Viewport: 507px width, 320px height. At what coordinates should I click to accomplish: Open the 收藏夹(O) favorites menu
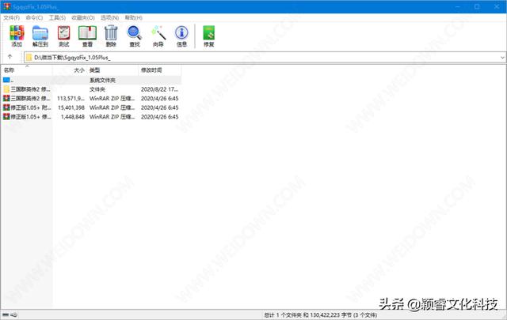pos(83,17)
